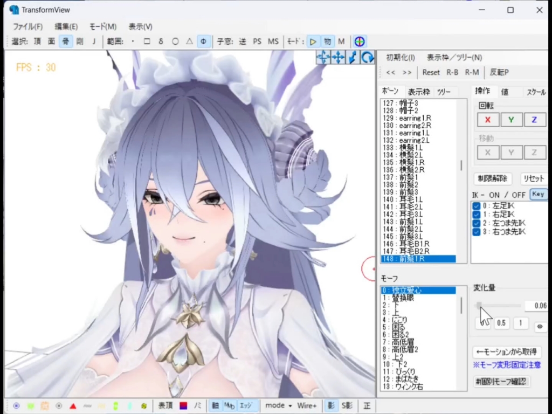
Task: Click the 制限解除 button
Action: [493, 178]
